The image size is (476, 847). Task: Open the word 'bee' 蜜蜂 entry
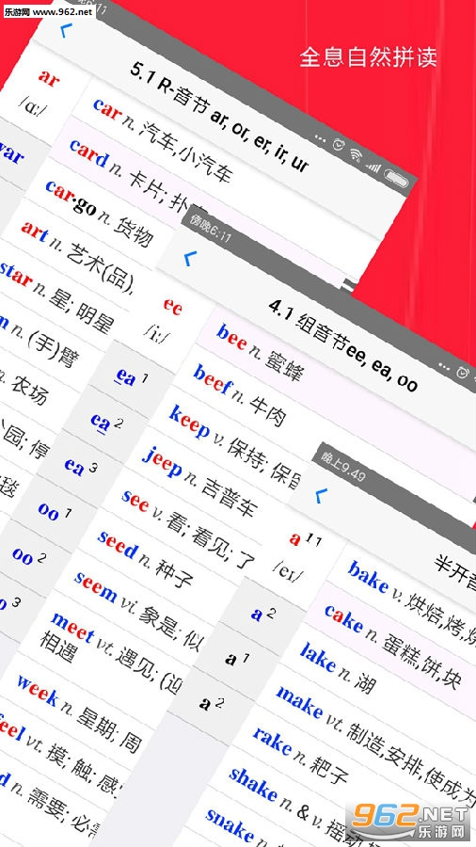click(x=261, y=351)
